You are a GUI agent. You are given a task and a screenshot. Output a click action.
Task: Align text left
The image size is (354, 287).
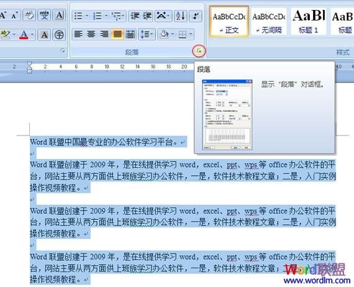pyautogui.click(x=79, y=34)
